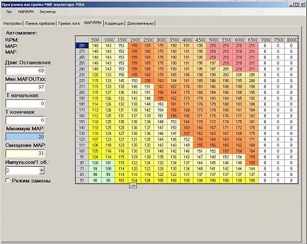Switch to the Дополнительно tab
The width and height of the screenshot is (307, 244).
point(141,23)
